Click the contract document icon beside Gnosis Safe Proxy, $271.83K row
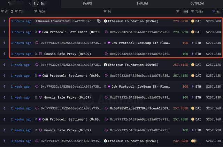Image resolution: width=223 pixels, height=147 pixels. [36, 54]
